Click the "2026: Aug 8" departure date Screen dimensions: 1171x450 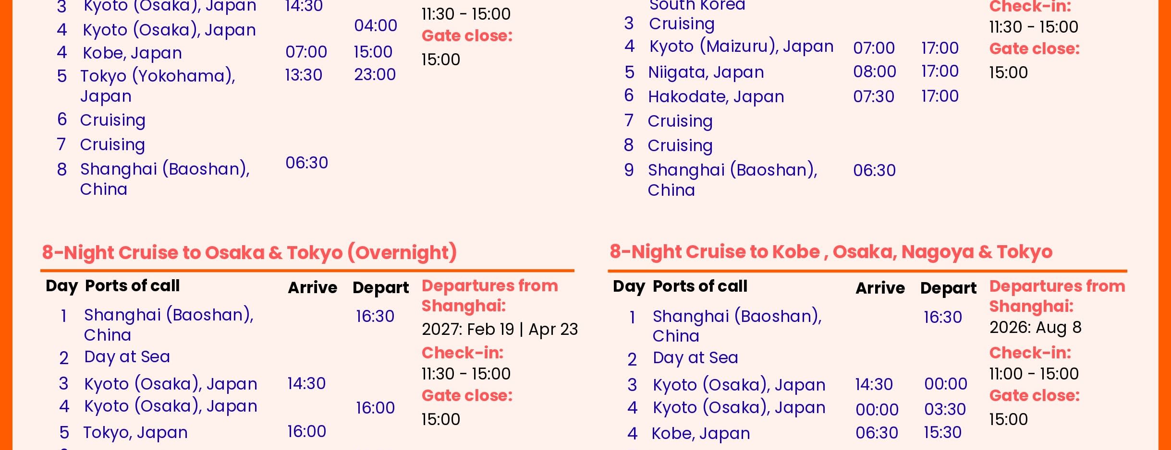(1035, 328)
